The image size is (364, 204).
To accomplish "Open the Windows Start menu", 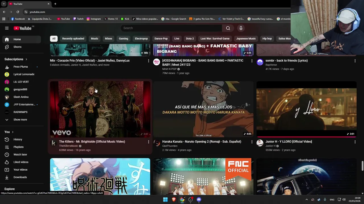I will pyautogui.click(x=165, y=199).
